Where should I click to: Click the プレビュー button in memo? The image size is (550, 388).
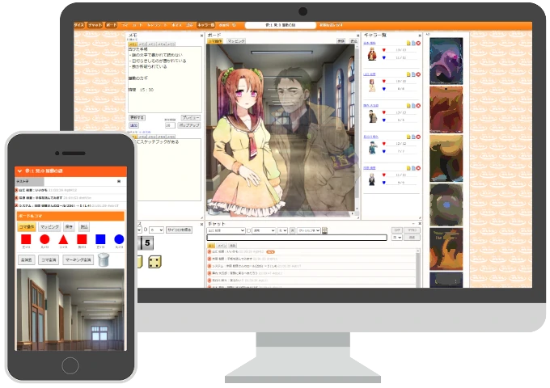click(191, 118)
